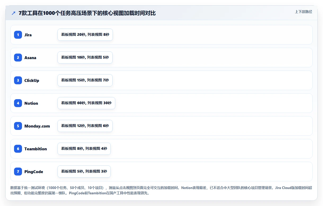Select the Monday.com tool name
Image resolution: width=323 pixels, height=206 pixels.
(37, 126)
